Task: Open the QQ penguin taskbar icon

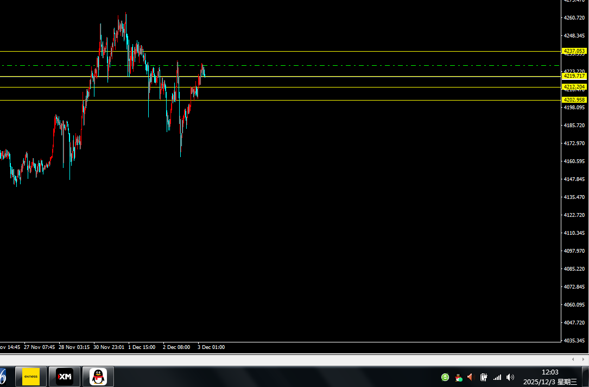Action: (x=98, y=376)
